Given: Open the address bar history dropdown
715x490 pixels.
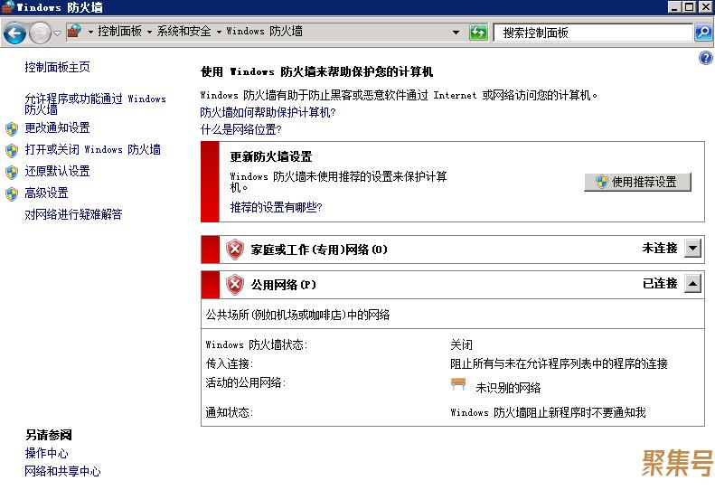Looking at the screenshot, I should click(x=456, y=33).
